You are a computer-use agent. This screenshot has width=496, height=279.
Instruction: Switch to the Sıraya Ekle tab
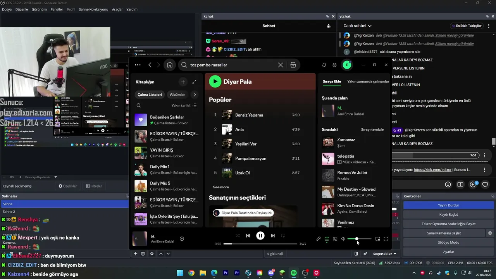[x=332, y=81]
